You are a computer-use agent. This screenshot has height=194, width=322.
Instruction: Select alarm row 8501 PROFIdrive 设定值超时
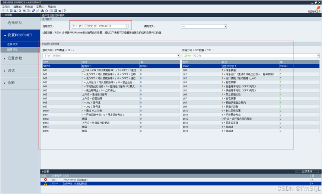click(181, 180)
